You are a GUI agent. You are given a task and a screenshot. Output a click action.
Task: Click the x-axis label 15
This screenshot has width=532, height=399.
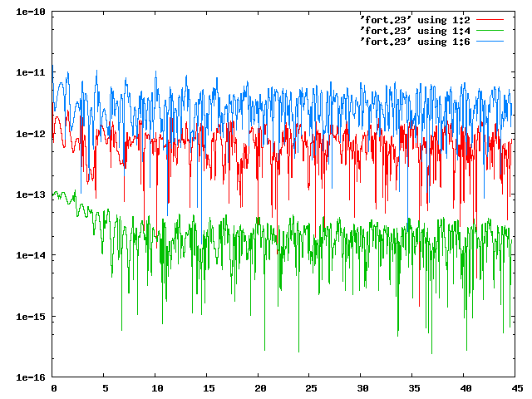pyautogui.click(x=209, y=388)
